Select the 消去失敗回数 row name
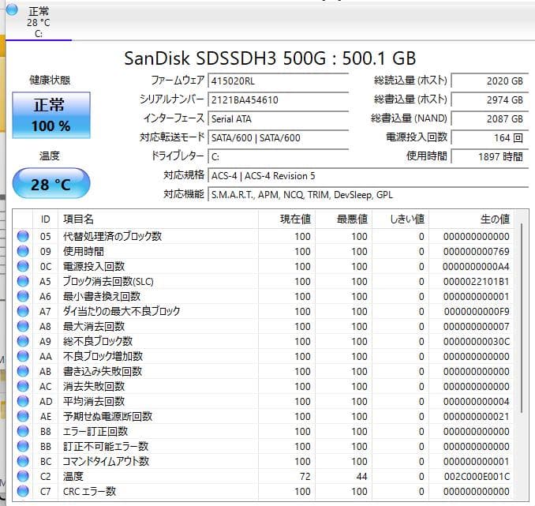This screenshot has width=535, height=506. pos(94,387)
